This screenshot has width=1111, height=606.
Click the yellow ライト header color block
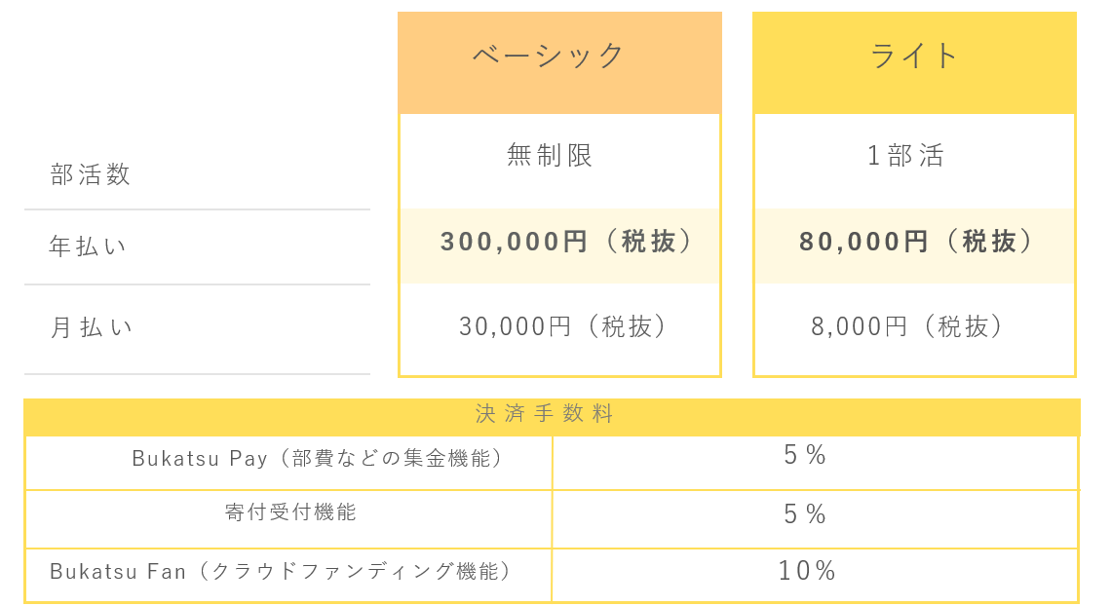[x=915, y=62]
